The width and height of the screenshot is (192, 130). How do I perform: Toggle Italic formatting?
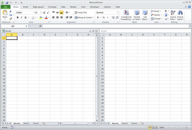coord(21,17)
